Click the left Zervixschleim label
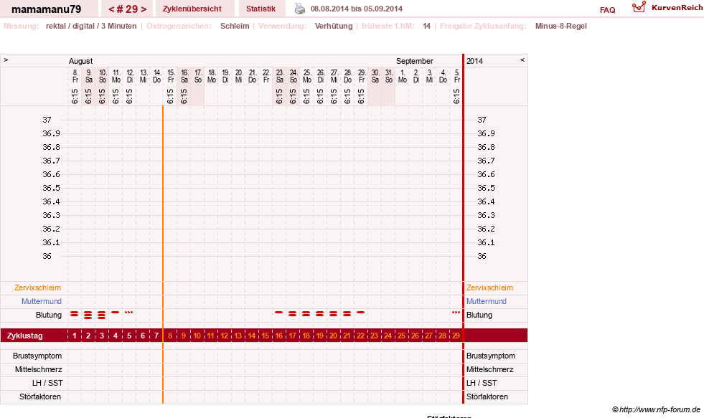This screenshot has width=704, height=418. 37,288
